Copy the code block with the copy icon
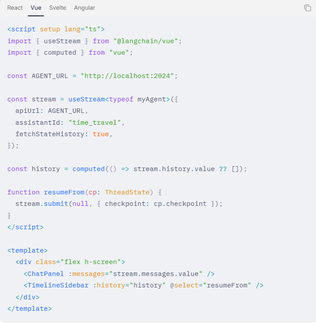Screen dimensions: 316x324 [x=307, y=8]
